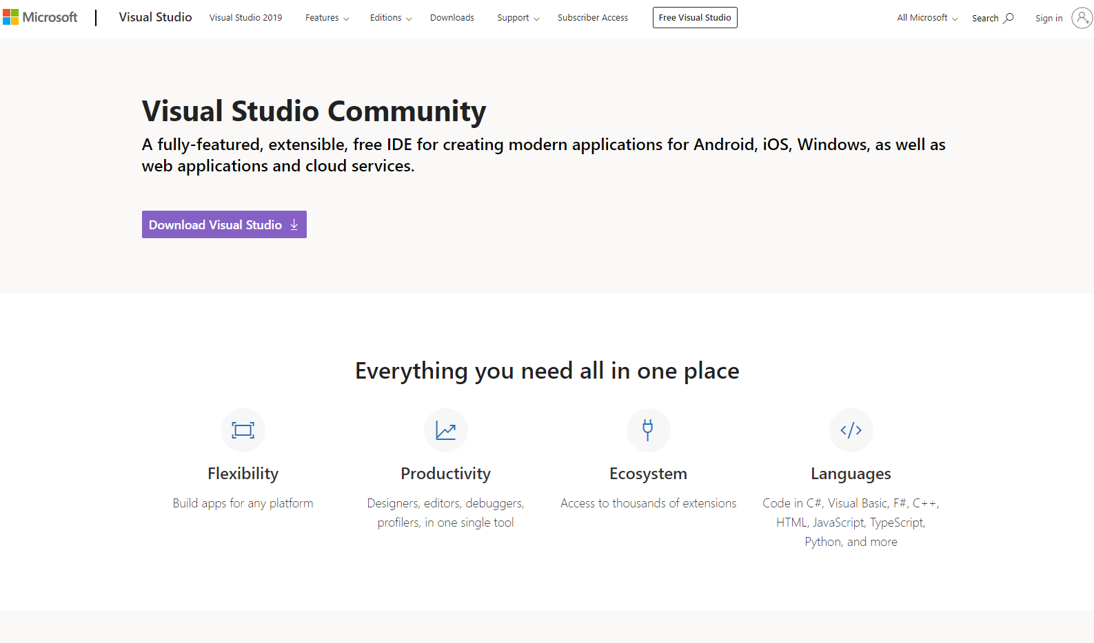Click the Sign in text
This screenshot has height=643, width=1094.
[1049, 19]
